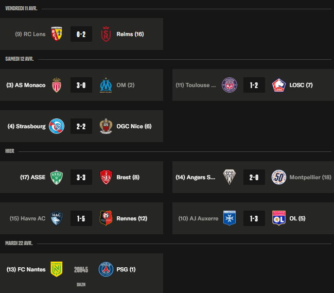Select the Strasbourg club crest

click(56, 126)
